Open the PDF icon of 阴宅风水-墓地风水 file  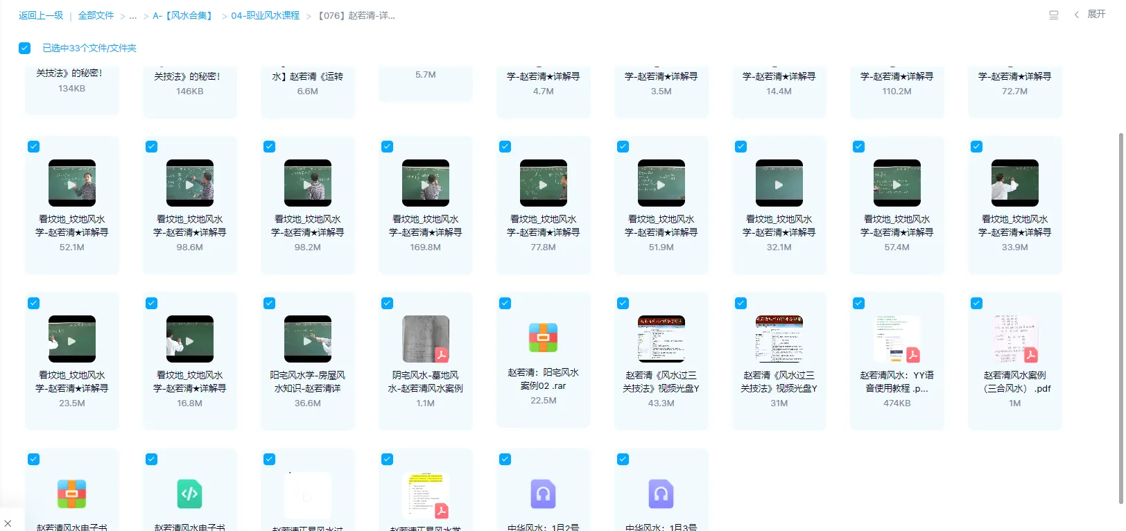coord(426,339)
